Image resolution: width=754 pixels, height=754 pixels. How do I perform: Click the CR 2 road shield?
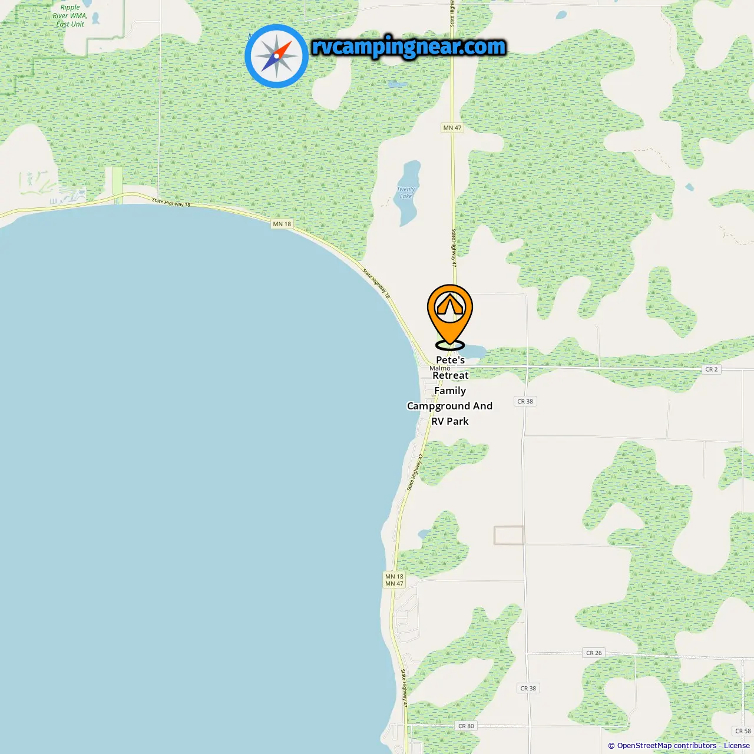tap(712, 369)
